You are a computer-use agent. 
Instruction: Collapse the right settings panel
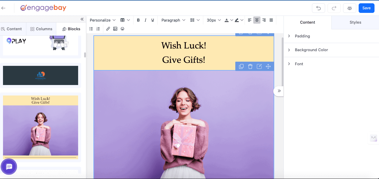coord(279,91)
